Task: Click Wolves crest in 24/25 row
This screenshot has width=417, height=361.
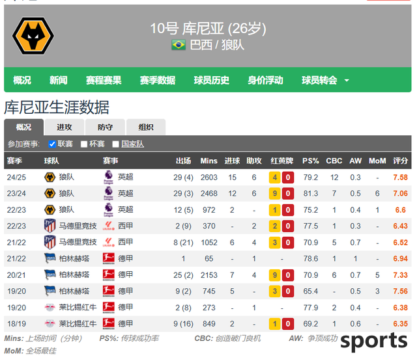Action: pos(50,178)
